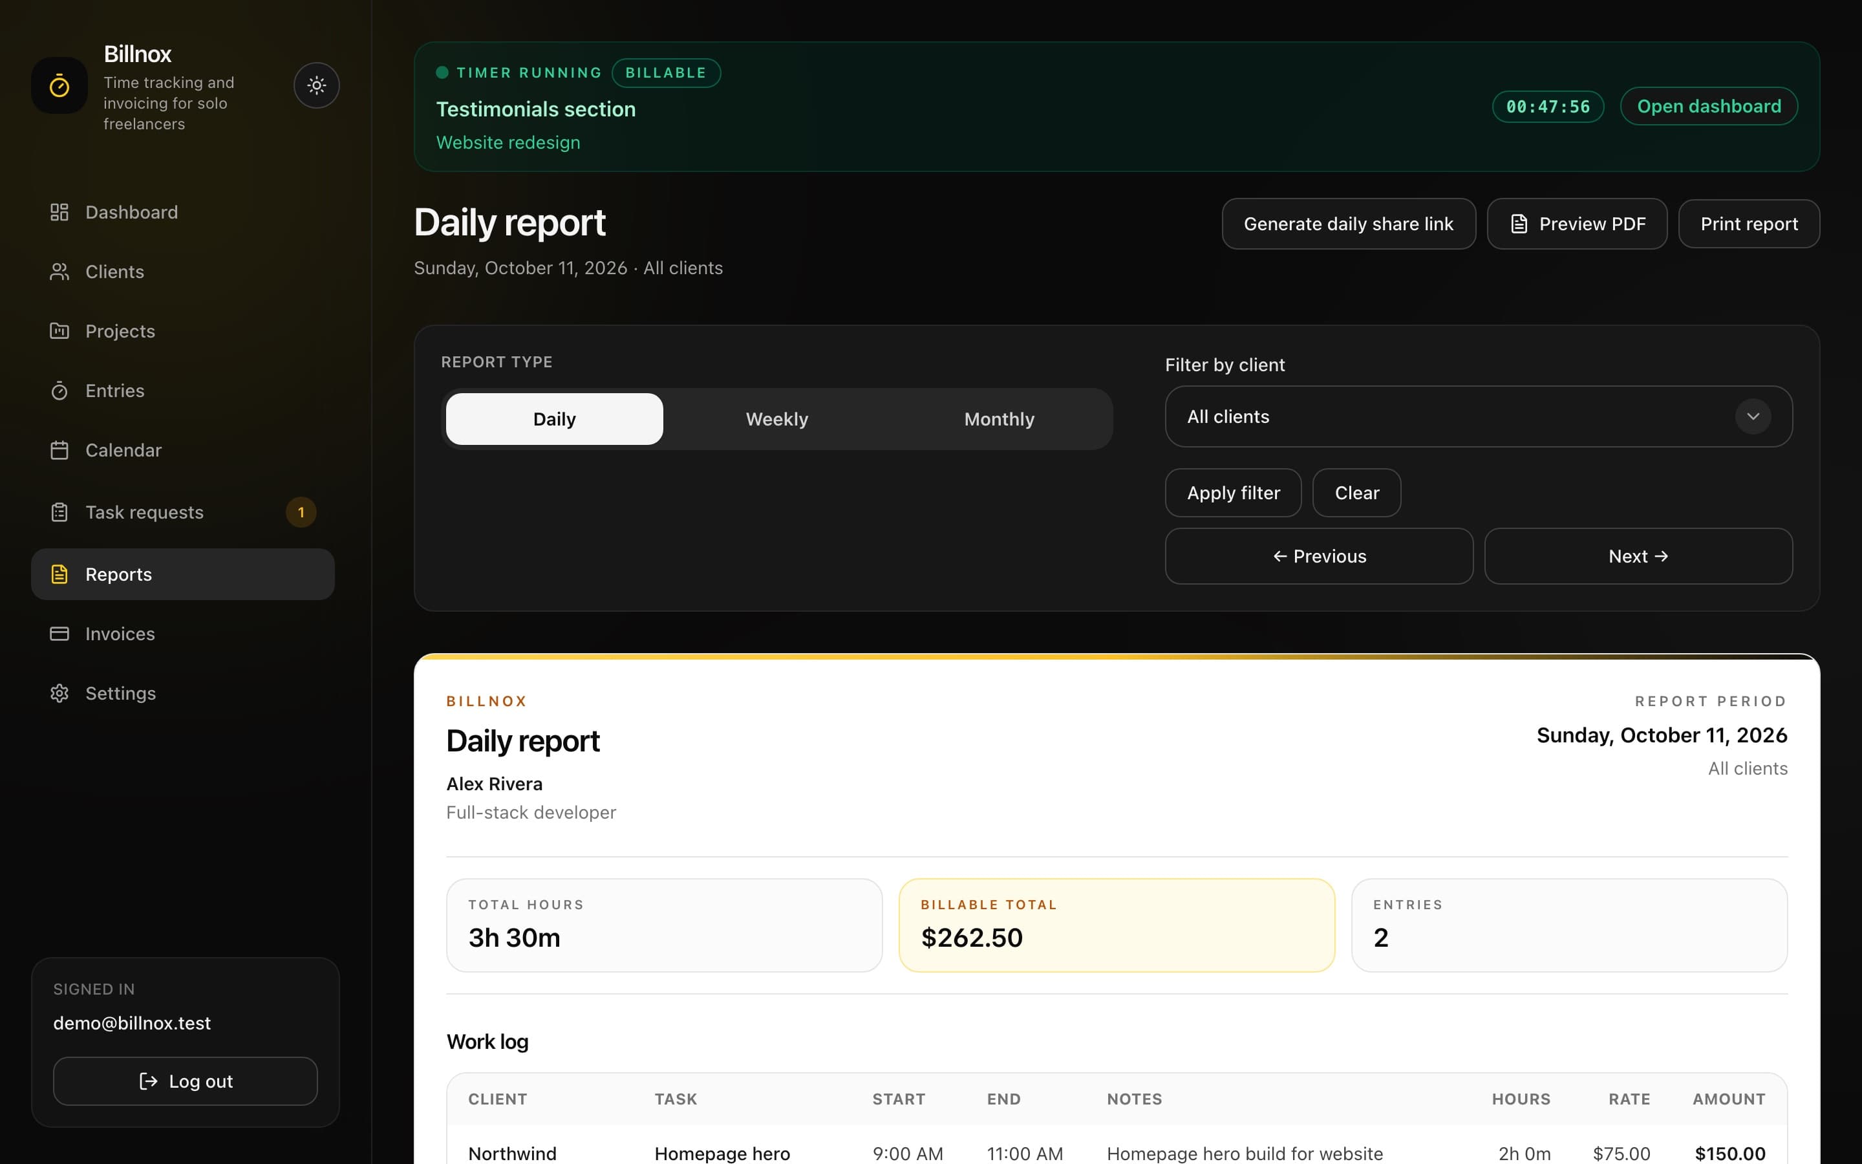Click the Entries stopwatch icon
The height and width of the screenshot is (1164, 1862).
tap(59, 391)
